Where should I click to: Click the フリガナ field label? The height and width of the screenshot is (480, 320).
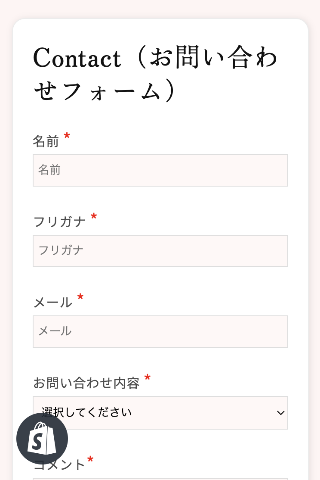pos(59,221)
